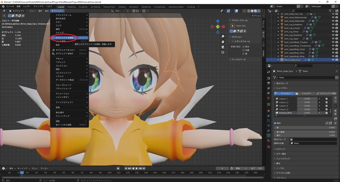Open the Object Data properties tab (green triangle)
This screenshot has height=182, width=340.
tap(269, 135)
